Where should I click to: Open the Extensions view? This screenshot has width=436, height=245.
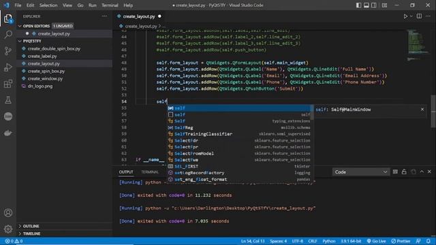click(8, 84)
